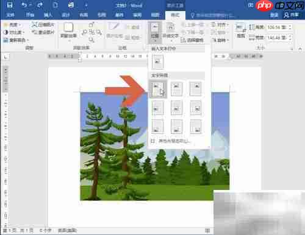305x235 pixels.
Task: Open the Selection Pane
Action: point(192,40)
